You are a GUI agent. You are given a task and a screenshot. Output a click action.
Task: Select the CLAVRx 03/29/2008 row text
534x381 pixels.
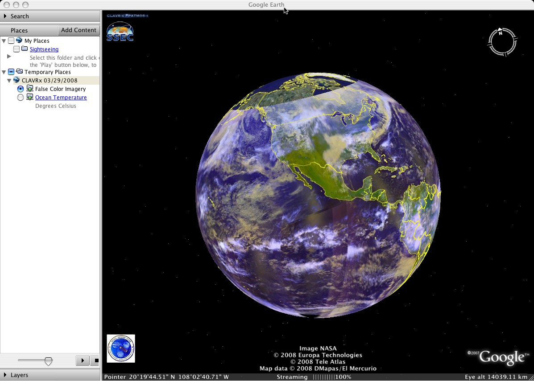point(50,81)
